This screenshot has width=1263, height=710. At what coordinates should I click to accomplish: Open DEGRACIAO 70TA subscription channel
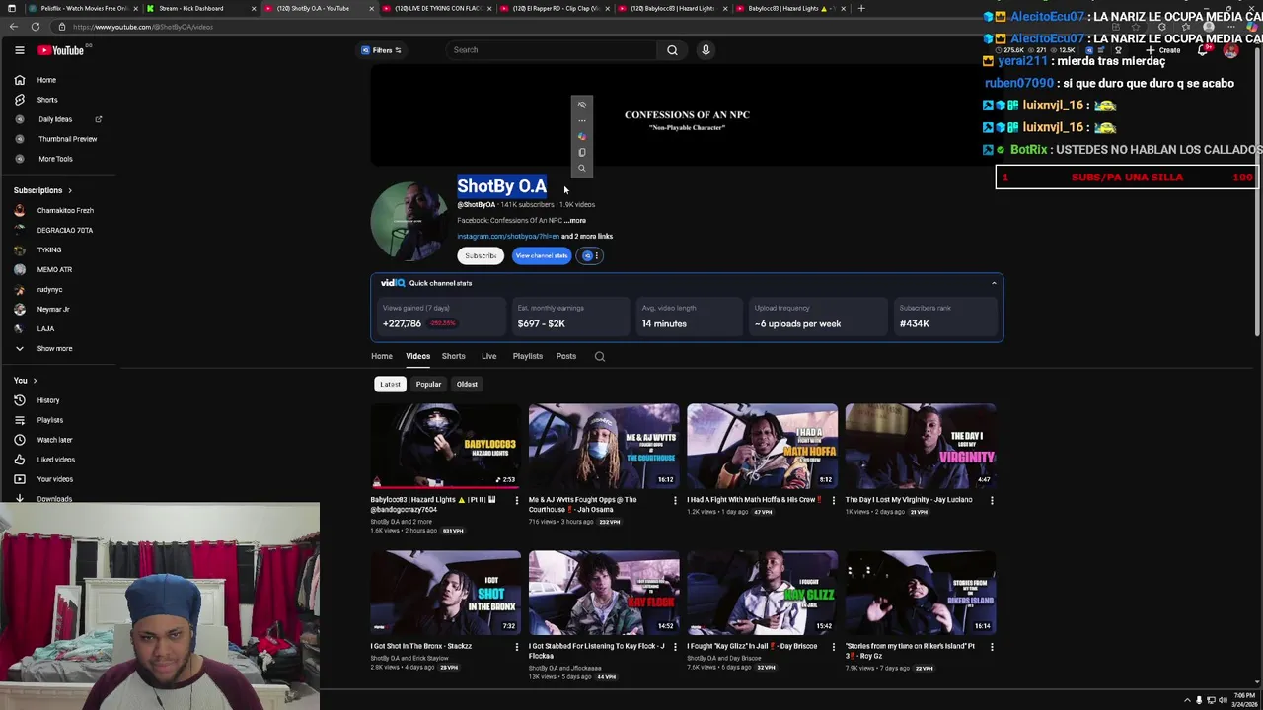(x=65, y=230)
